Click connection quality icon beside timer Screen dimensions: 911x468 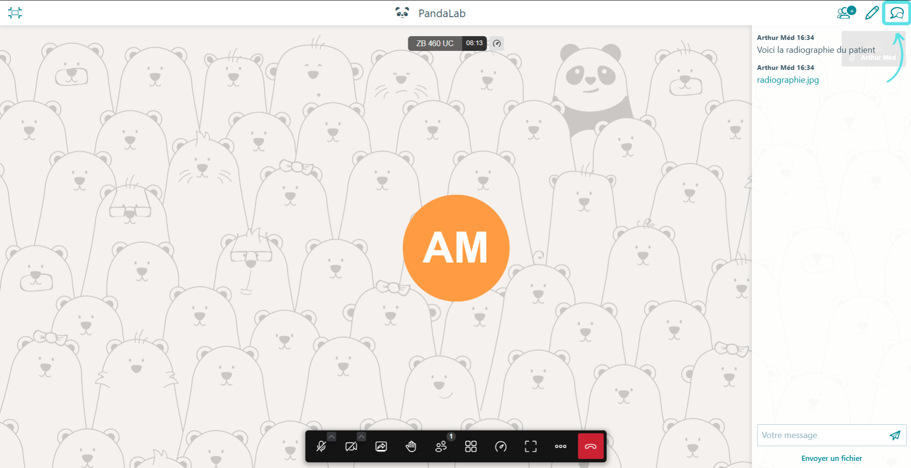497,44
